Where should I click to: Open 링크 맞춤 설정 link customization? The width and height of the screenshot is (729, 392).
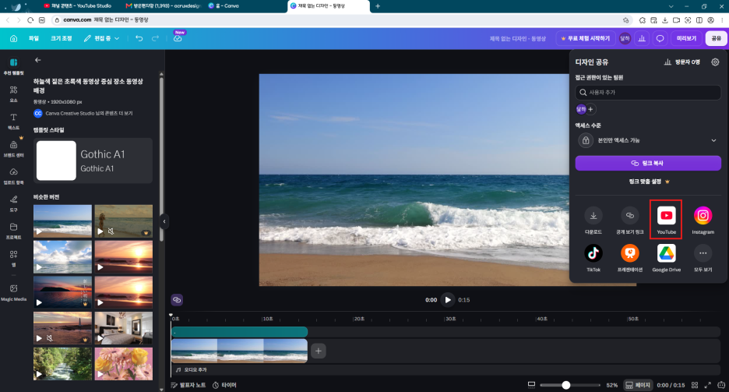pos(649,182)
